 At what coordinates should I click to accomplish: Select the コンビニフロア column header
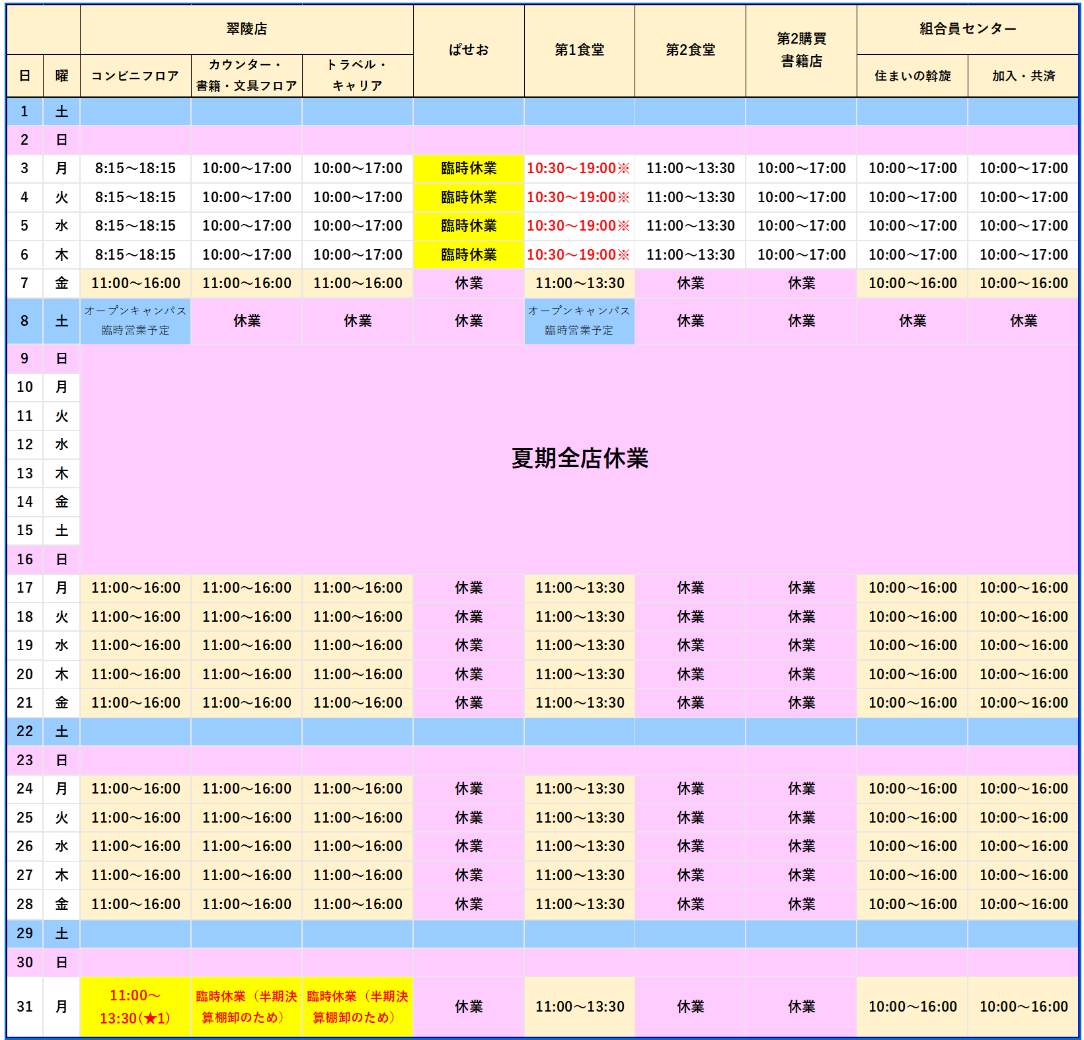click(x=135, y=76)
